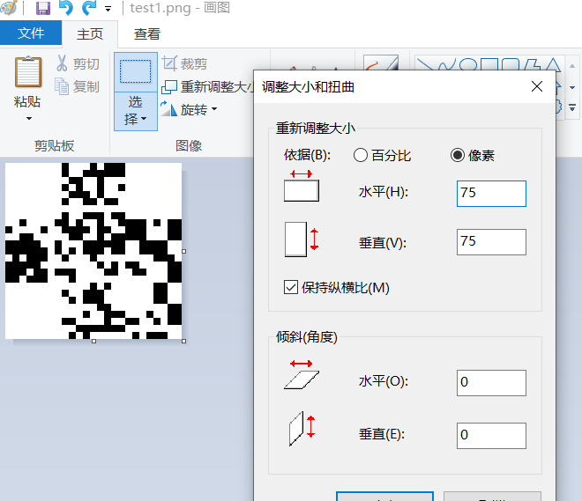Expand the 粘贴 dropdown arrow

click(28, 119)
